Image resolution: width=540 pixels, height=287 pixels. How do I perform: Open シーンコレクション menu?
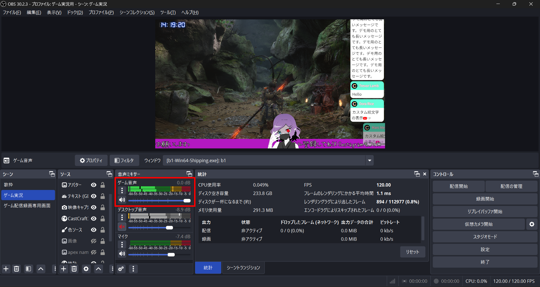point(137,12)
